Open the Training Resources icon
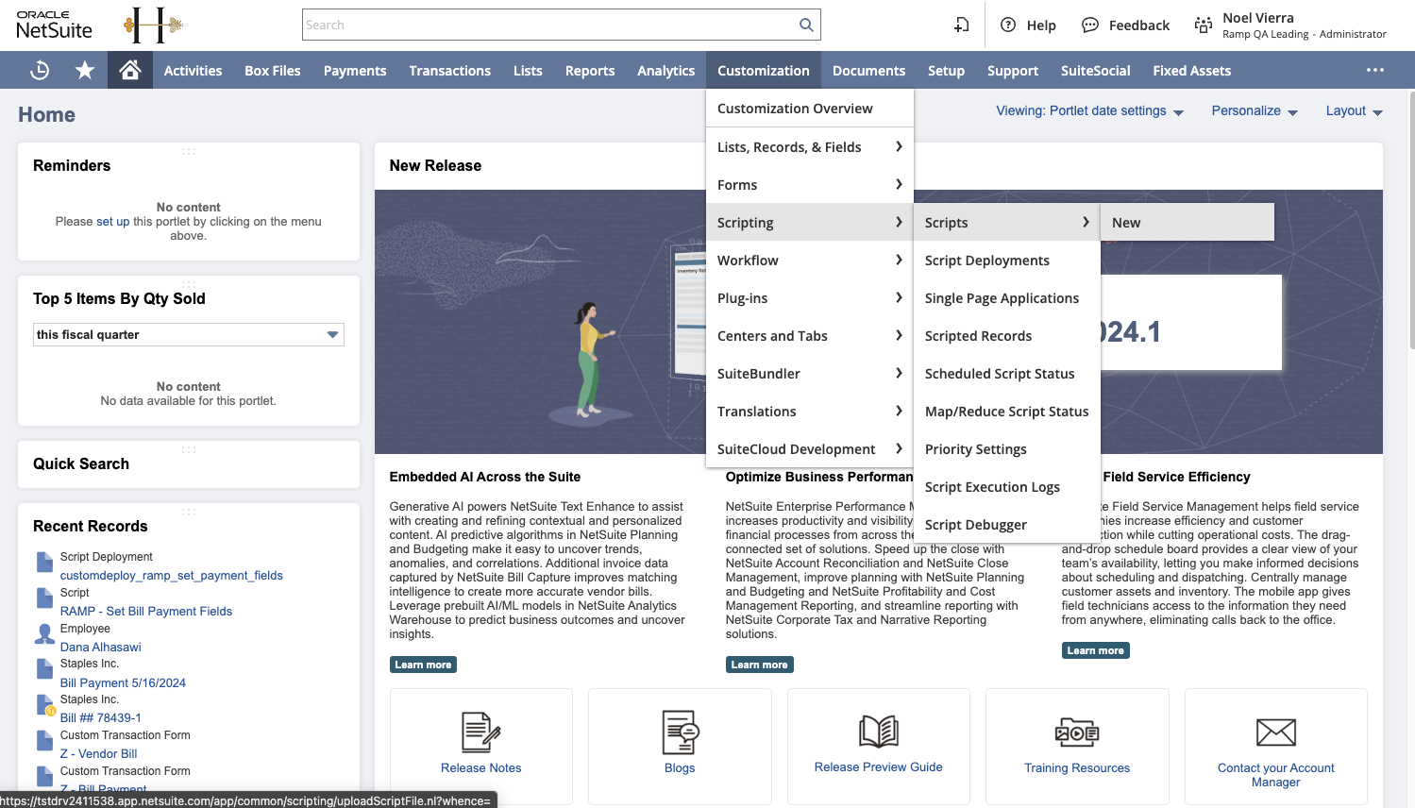The image size is (1415, 808). (x=1077, y=732)
